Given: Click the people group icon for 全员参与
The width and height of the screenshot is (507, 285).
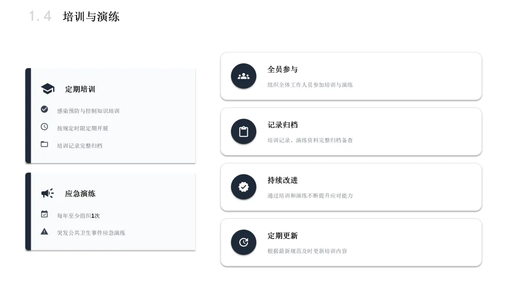Looking at the screenshot, I should tap(244, 76).
